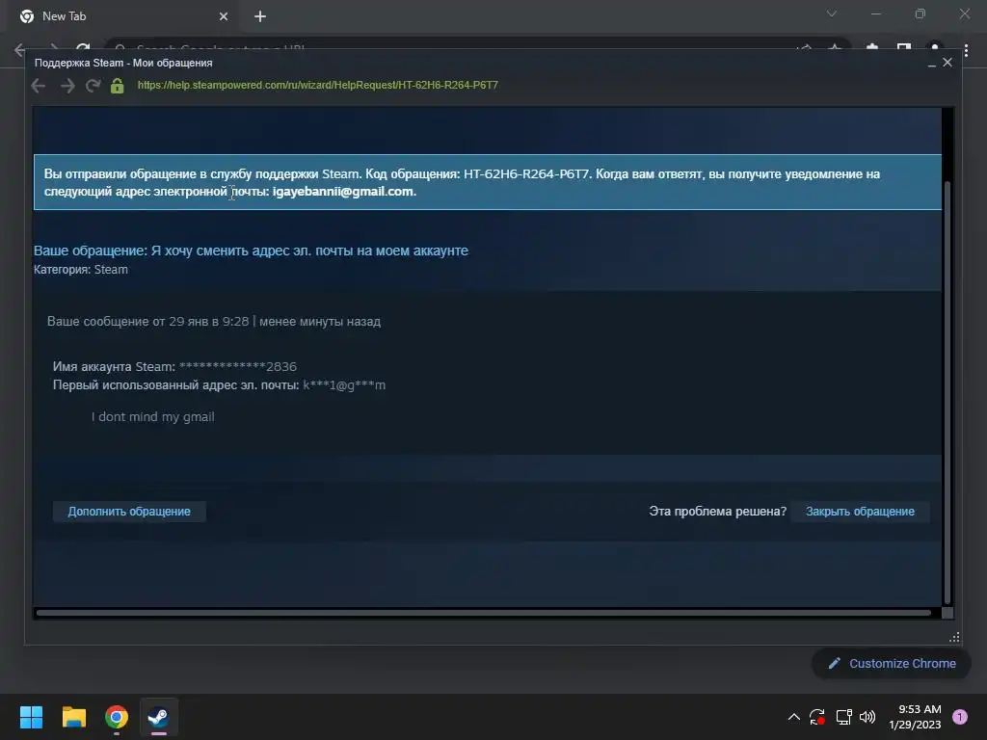This screenshot has height=740, width=987.
Task: Click the network tray icon
Action: pyautogui.click(x=843, y=717)
